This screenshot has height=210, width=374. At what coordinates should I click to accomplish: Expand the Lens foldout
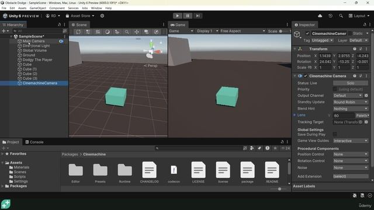295,115
